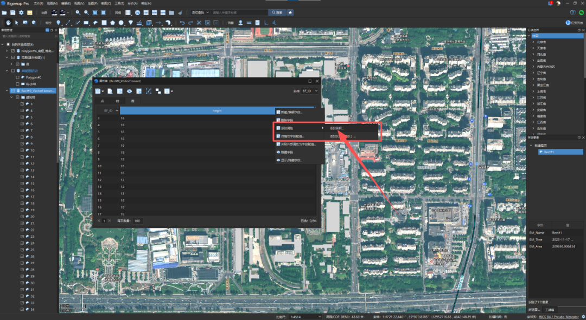586x320 pixels.
Task: Click the person measure tool icon
Action: click(x=240, y=23)
